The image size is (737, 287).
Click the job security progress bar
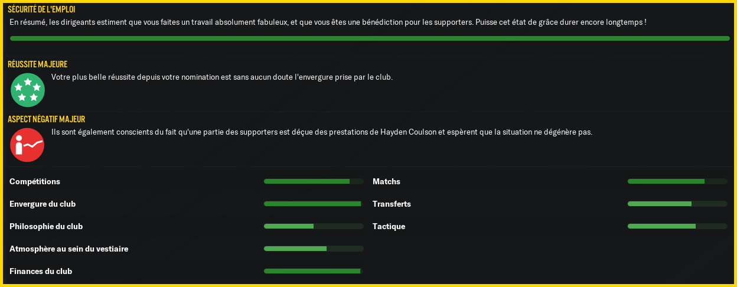pos(370,38)
